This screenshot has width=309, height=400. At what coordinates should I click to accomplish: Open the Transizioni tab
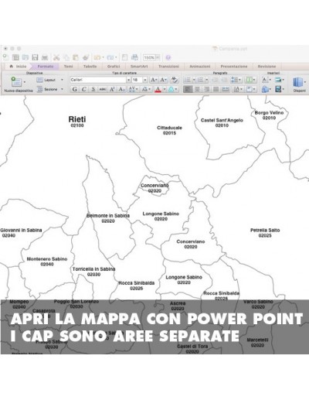click(168, 67)
